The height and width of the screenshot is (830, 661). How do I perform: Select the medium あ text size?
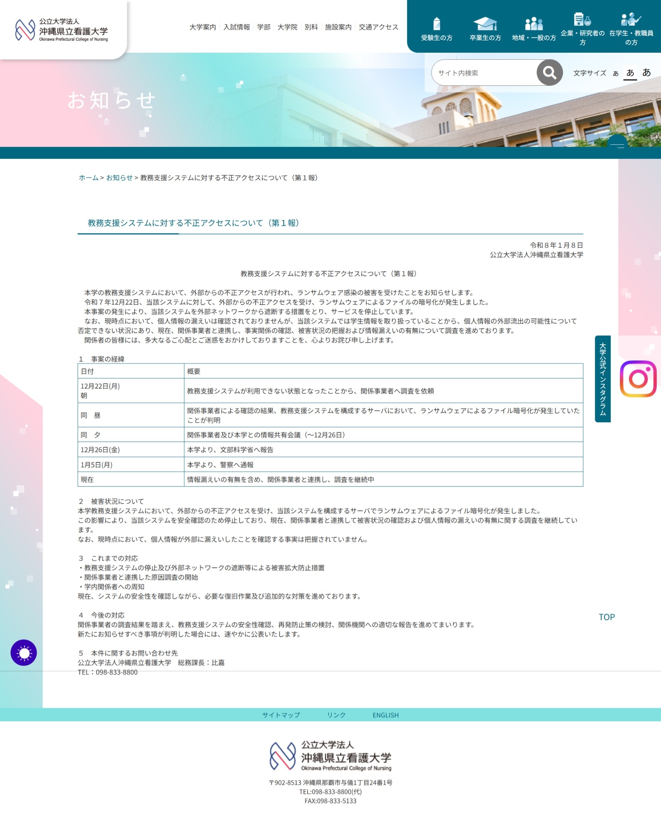[630, 73]
